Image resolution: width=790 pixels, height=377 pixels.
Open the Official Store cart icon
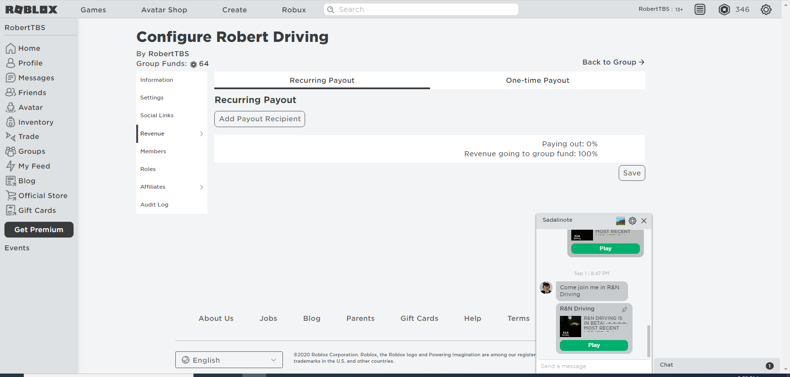[10, 196]
